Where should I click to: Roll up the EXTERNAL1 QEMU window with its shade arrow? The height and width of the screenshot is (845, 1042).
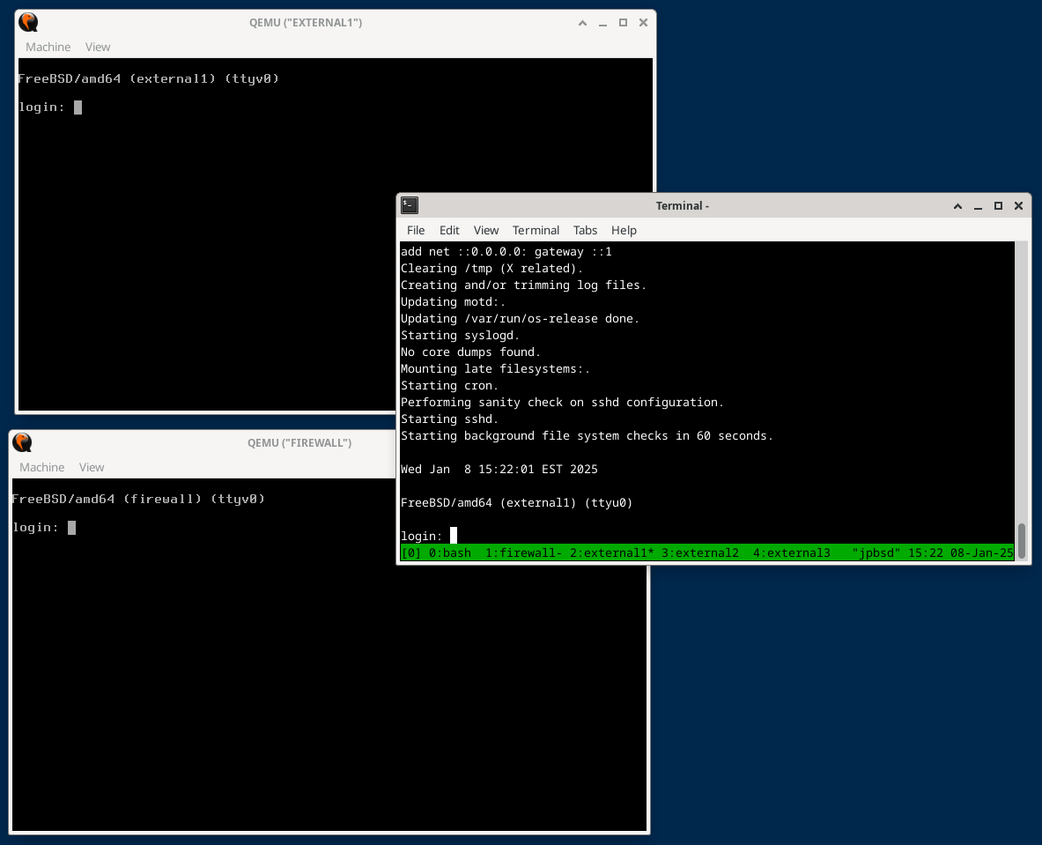[583, 23]
